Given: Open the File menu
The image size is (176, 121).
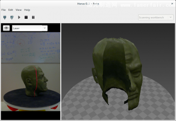Looking at the screenshot, I should click(4, 10).
